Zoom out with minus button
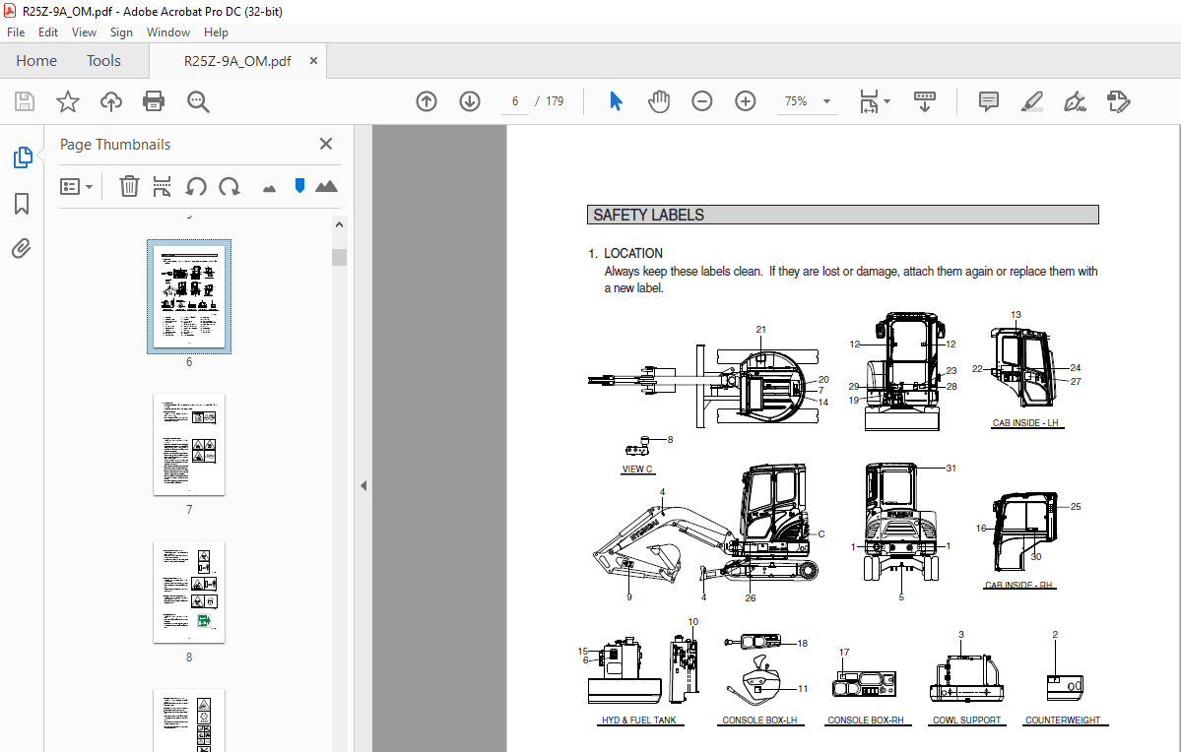Image resolution: width=1181 pixels, height=752 pixels. [702, 100]
